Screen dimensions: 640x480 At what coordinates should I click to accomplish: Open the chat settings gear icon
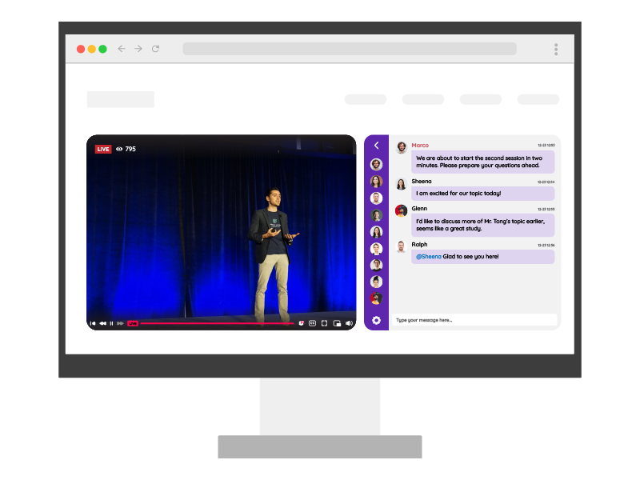[x=375, y=320]
